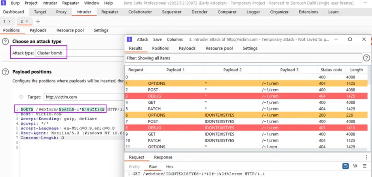Screen dimensions: 372x177
Task: Toggle the non-printable characters \n icon
Action: pyautogui.click(x=355, y=166)
